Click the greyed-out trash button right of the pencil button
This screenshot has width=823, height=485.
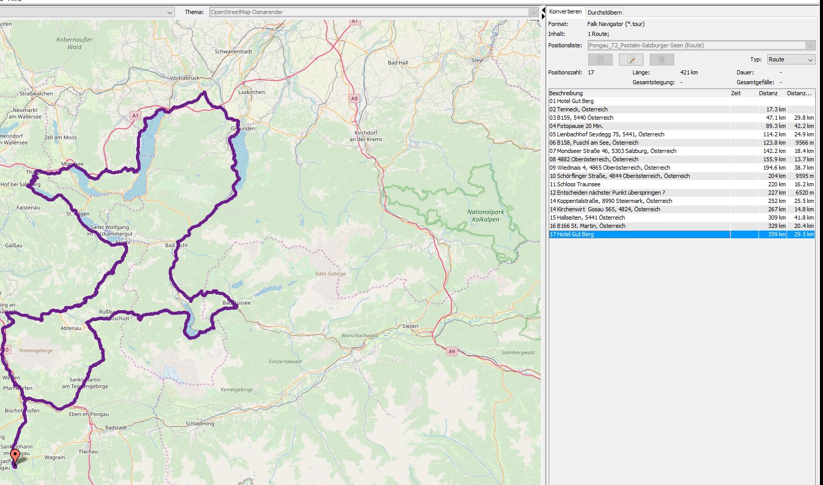pos(662,60)
